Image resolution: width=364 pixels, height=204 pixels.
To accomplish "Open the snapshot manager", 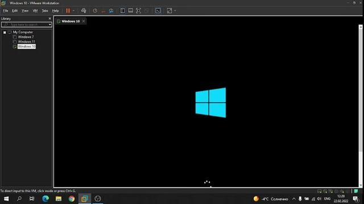I will coord(111,11).
